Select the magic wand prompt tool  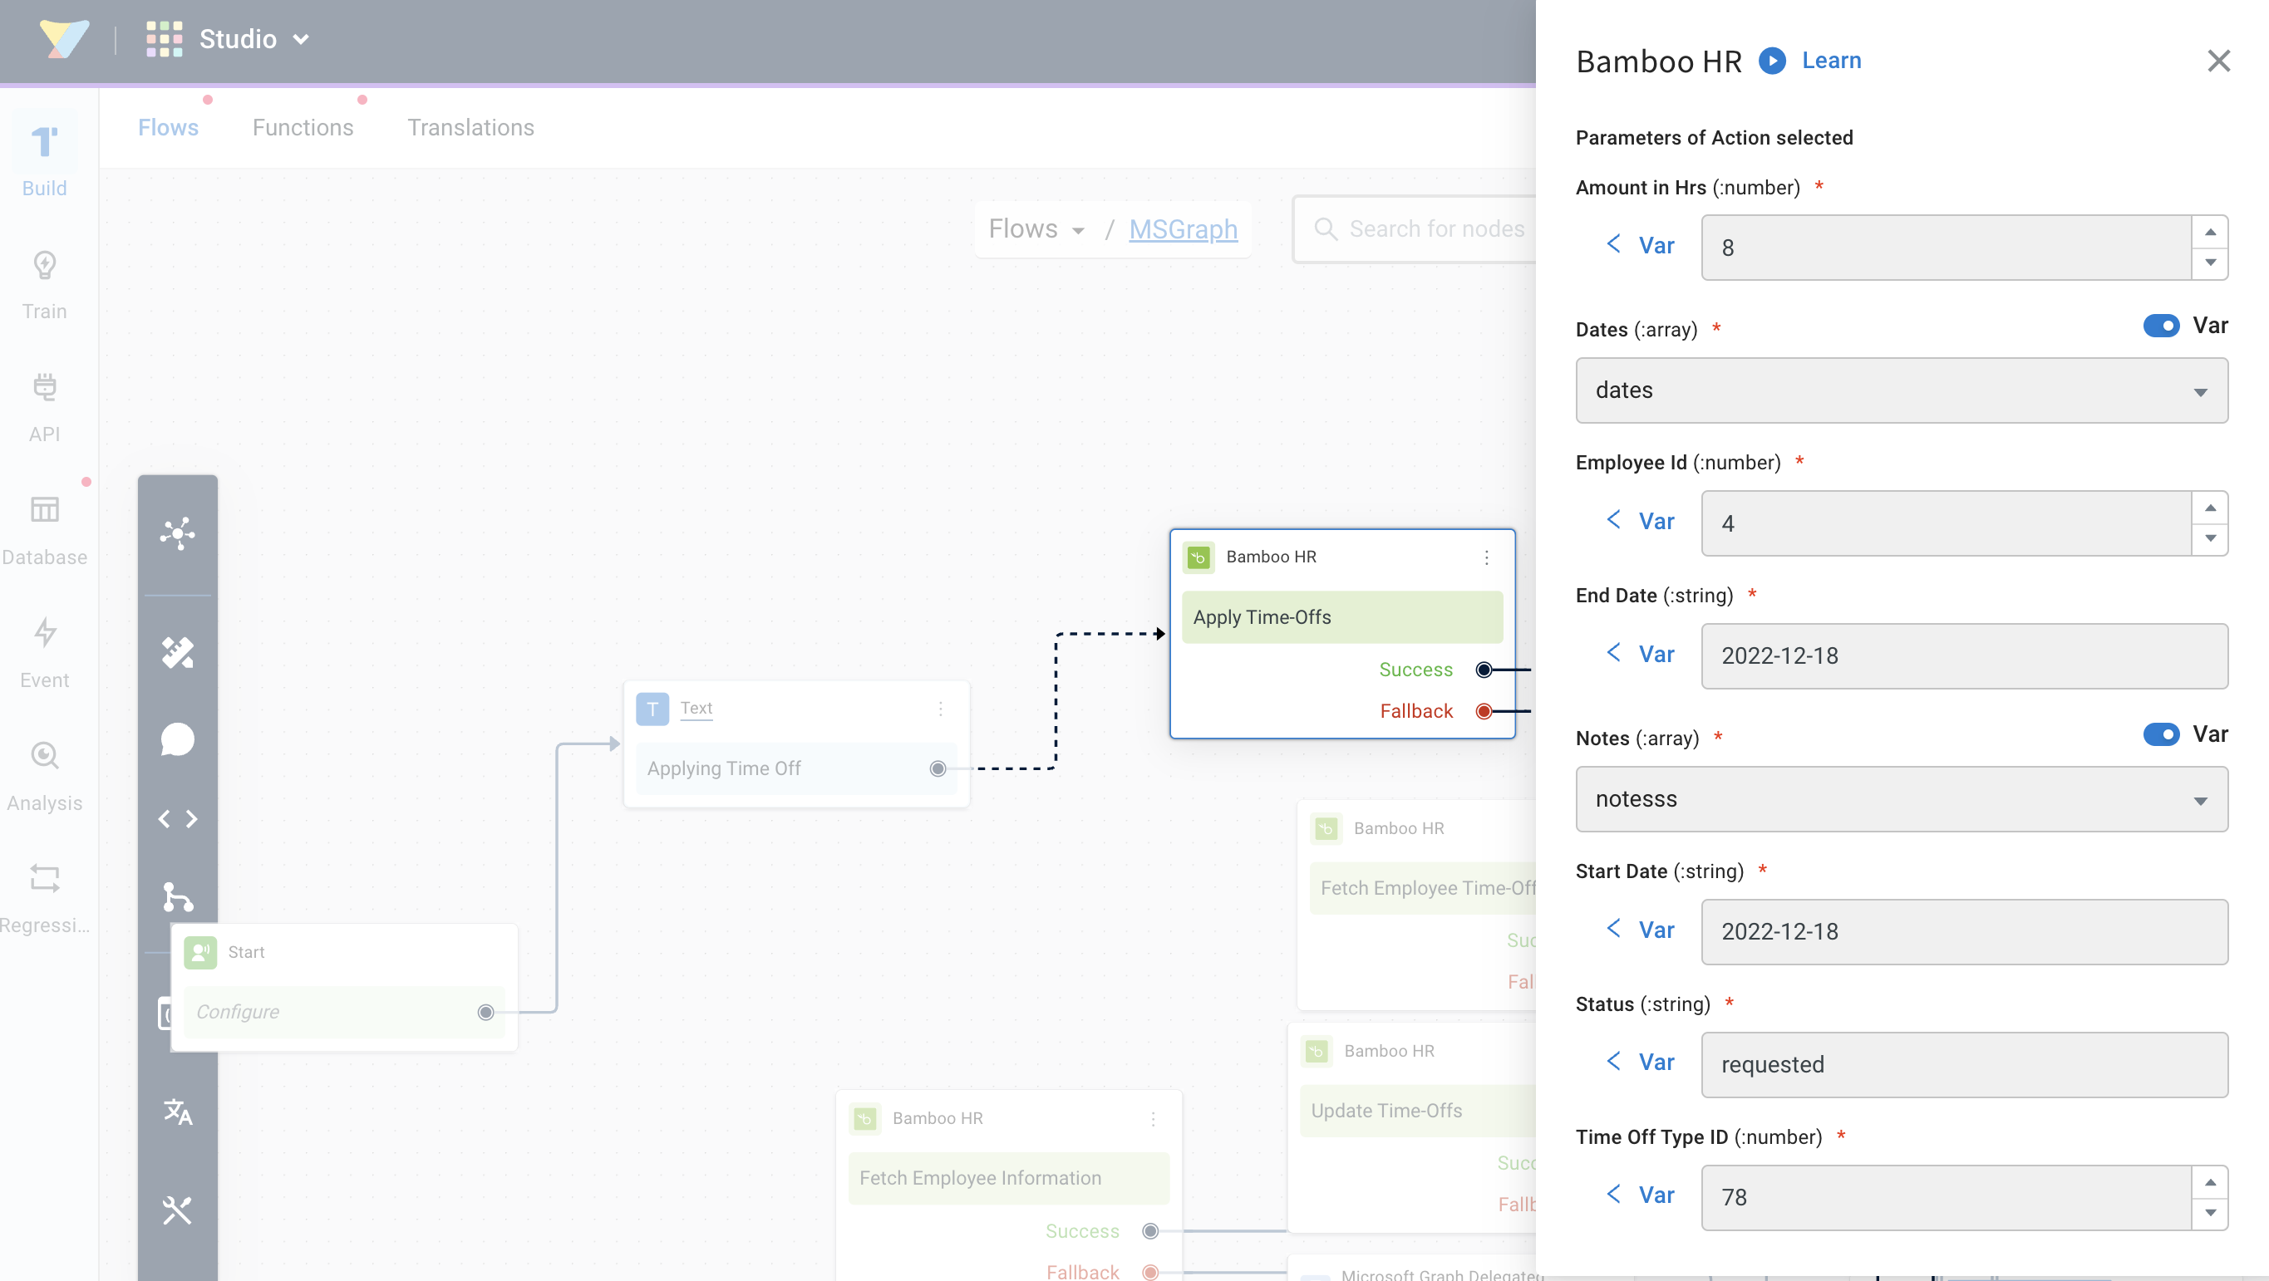[177, 652]
